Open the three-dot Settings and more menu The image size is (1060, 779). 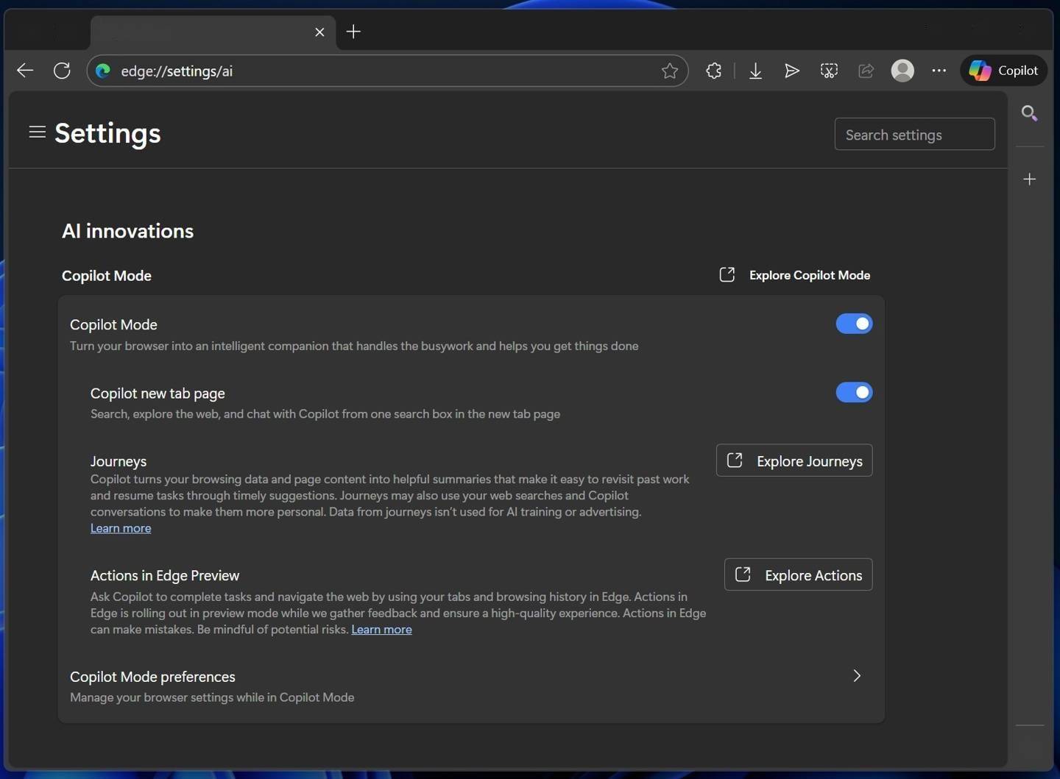coord(939,71)
